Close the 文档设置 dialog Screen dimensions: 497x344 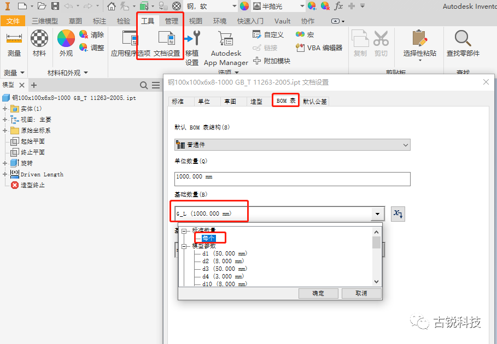tap(486, 82)
